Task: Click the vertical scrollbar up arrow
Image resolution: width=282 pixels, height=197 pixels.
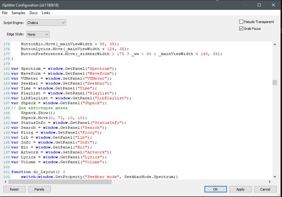Action: point(275,44)
